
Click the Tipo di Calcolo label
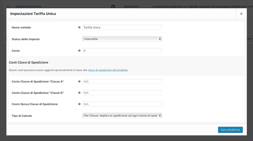click(x=22, y=116)
